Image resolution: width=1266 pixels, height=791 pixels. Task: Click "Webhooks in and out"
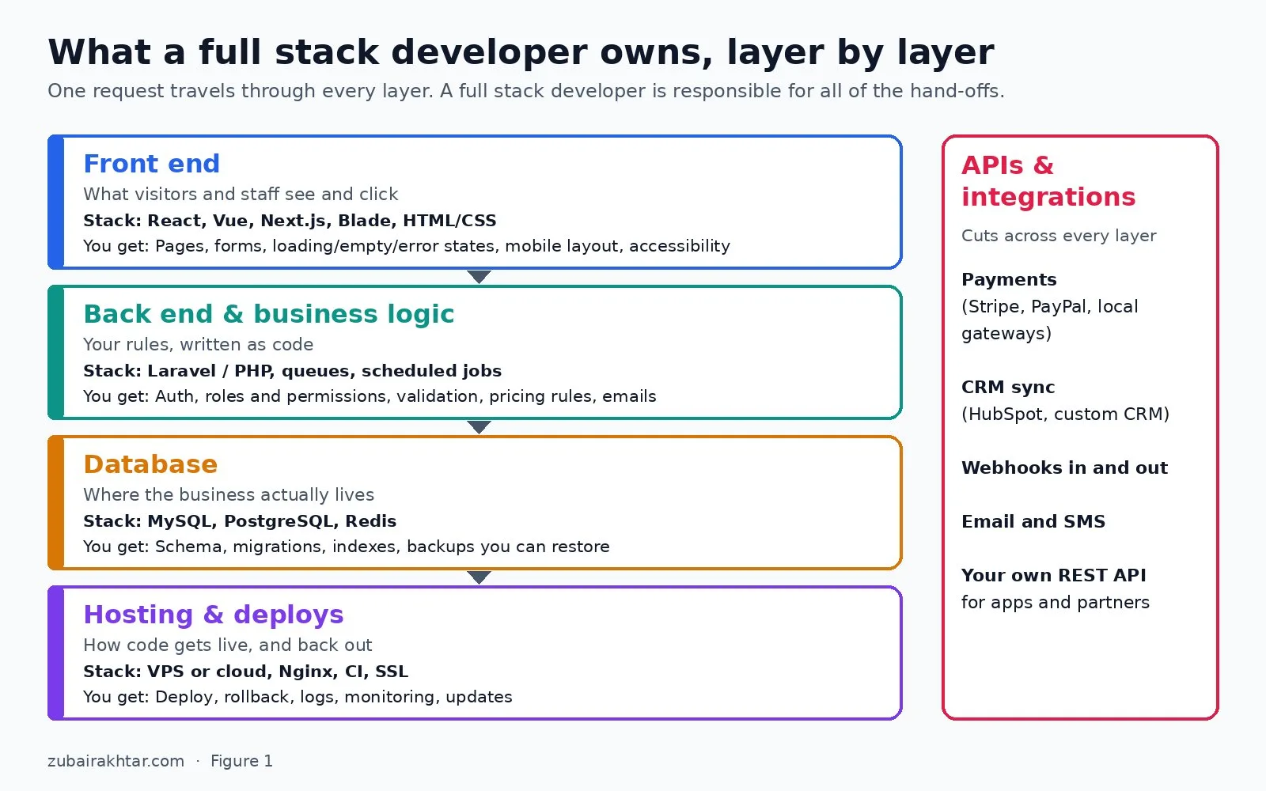pos(1064,468)
